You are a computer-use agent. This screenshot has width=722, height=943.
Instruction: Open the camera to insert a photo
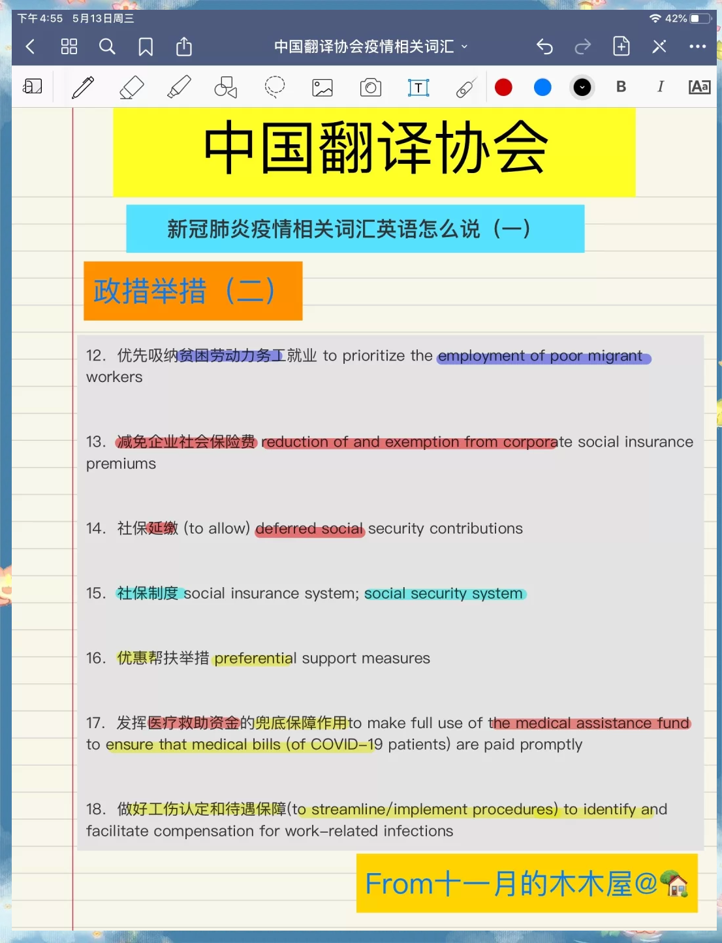pos(370,87)
